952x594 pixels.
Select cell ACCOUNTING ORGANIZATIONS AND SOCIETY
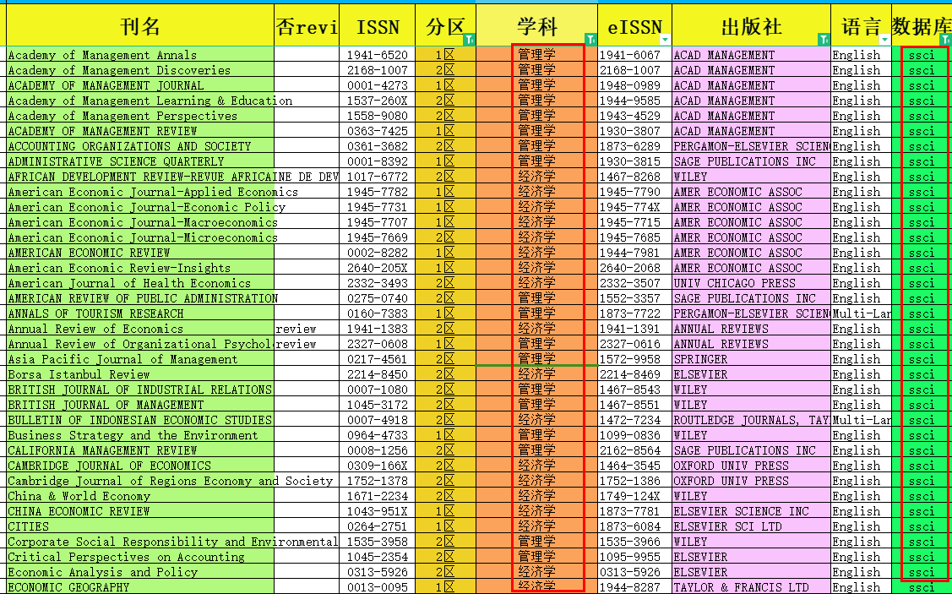140,146
